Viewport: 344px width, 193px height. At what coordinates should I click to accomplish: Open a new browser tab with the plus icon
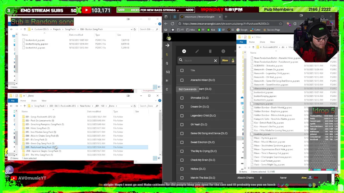coord(226,17)
